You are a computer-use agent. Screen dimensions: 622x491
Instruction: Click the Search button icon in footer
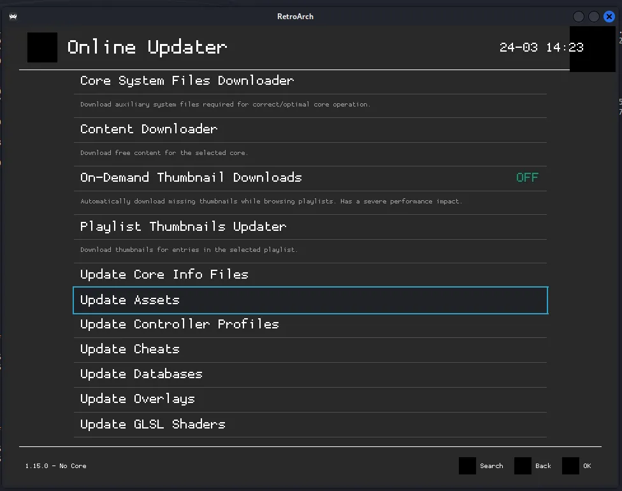(467, 466)
